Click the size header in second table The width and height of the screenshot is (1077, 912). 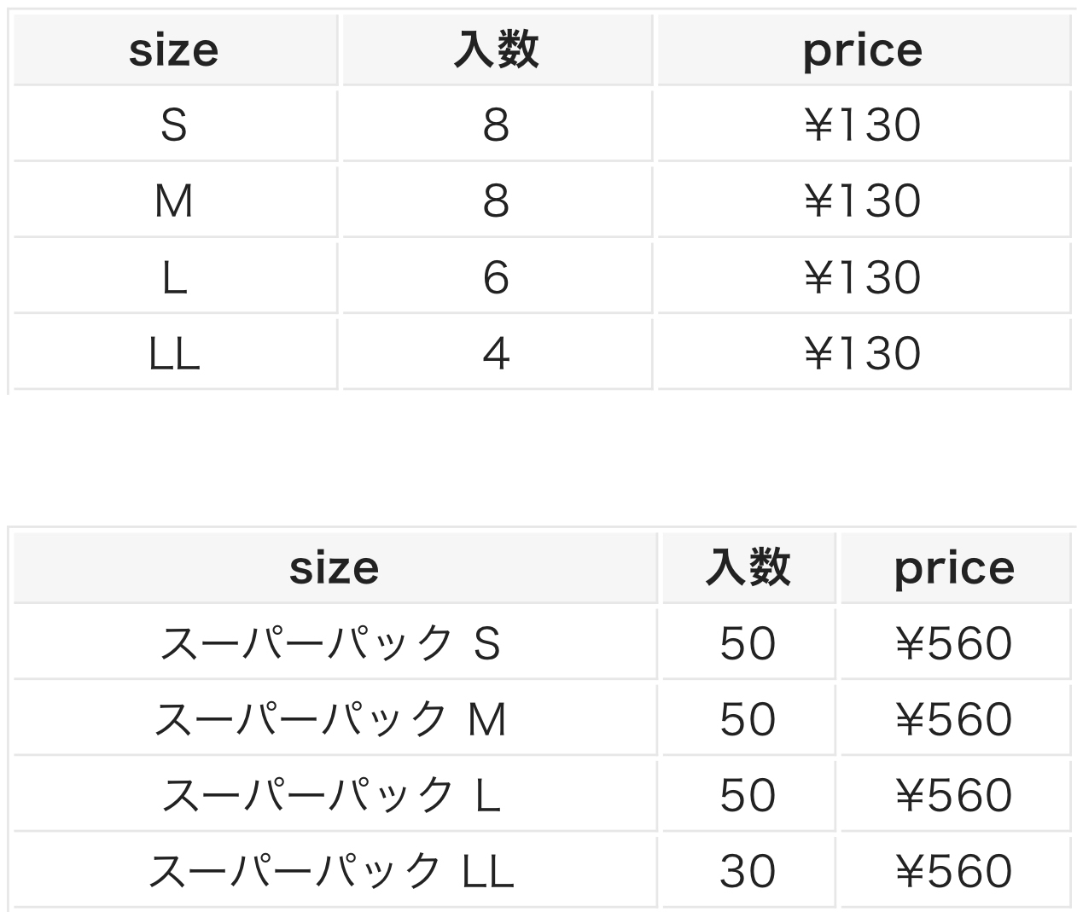pyautogui.click(x=334, y=568)
